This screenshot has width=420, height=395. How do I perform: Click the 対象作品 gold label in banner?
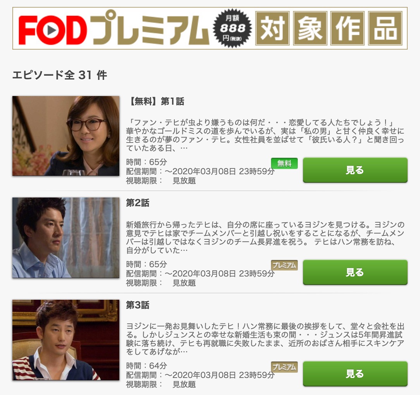[x=329, y=28]
